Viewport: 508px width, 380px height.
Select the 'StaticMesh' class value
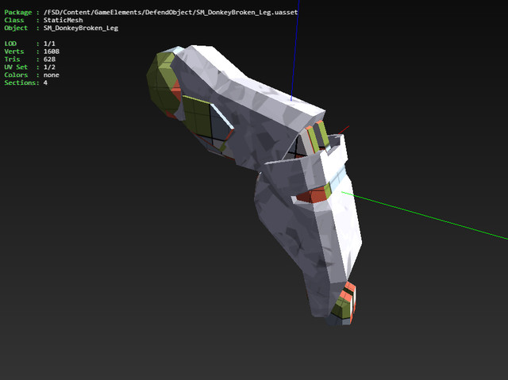63,20
